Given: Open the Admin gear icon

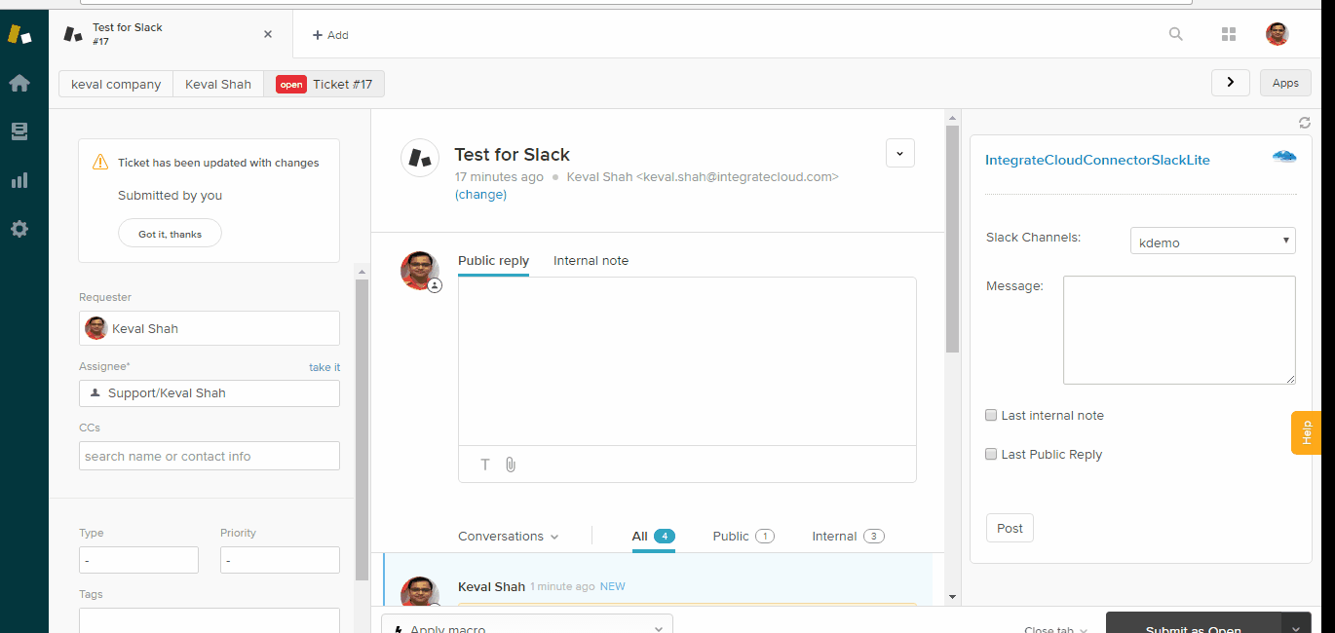Looking at the screenshot, I should (19, 230).
